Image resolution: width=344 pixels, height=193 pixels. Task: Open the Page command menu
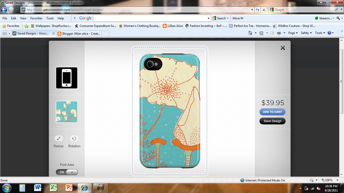pyautogui.click(x=293, y=33)
